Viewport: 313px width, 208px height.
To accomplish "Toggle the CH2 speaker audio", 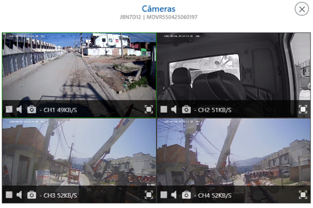I will pyautogui.click(x=174, y=109).
